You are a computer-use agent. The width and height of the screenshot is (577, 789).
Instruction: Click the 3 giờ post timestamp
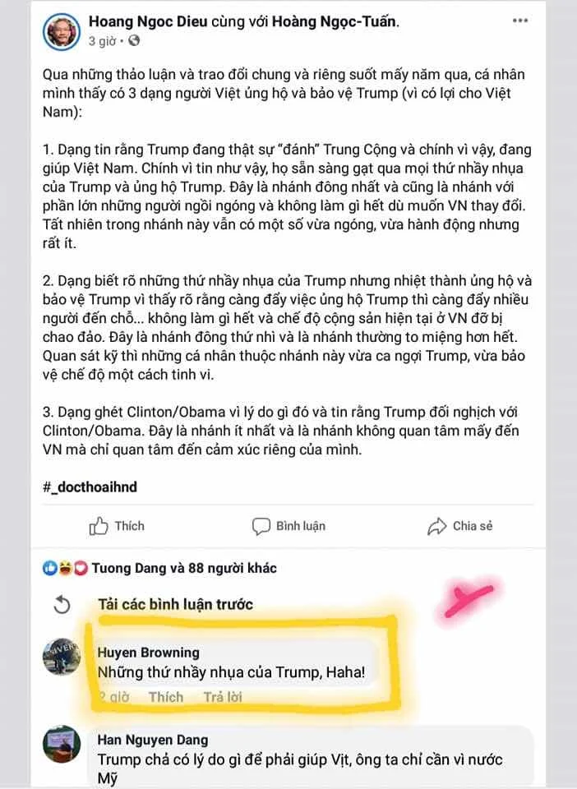click(x=102, y=41)
